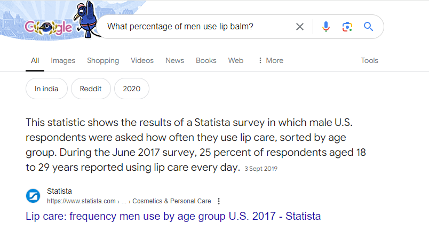Open the three-dot result options menu
The height and width of the screenshot is (230, 429).
point(219,201)
